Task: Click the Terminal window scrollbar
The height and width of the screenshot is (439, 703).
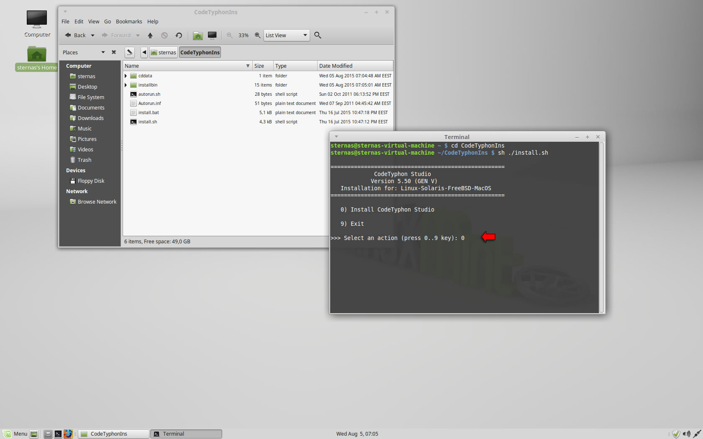Action: [602, 227]
